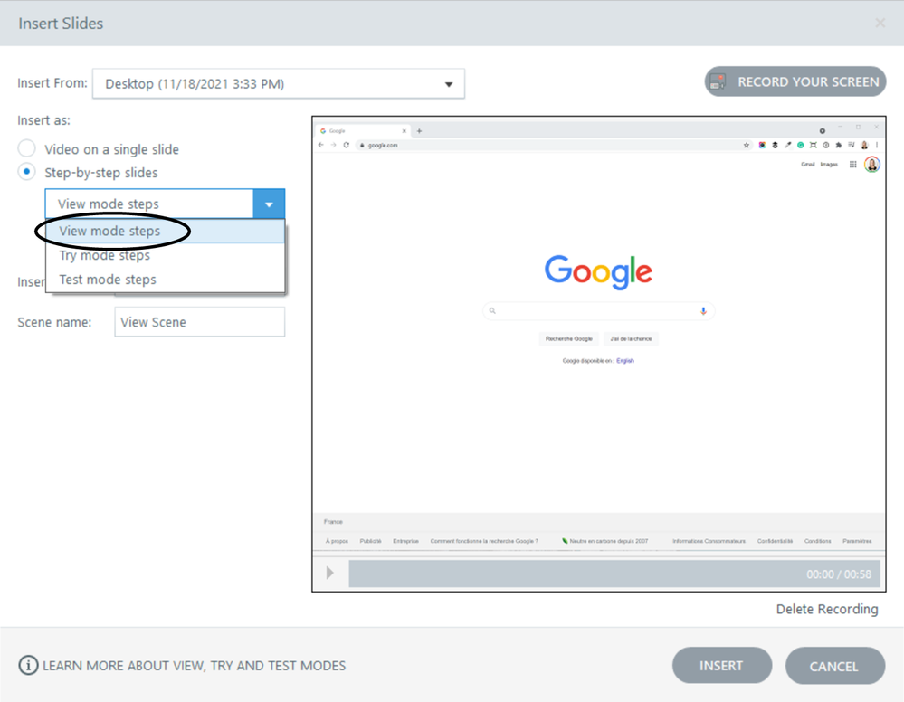Viewport: 904px width, 702px height.
Task: Click the Google browser tab in preview
Action: pyautogui.click(x=363, y=131)
